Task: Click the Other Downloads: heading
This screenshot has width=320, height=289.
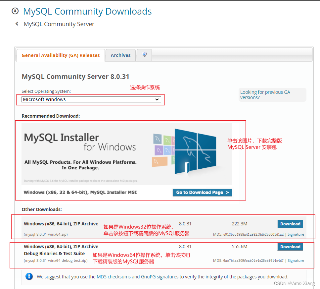Action: click(42, 209)
